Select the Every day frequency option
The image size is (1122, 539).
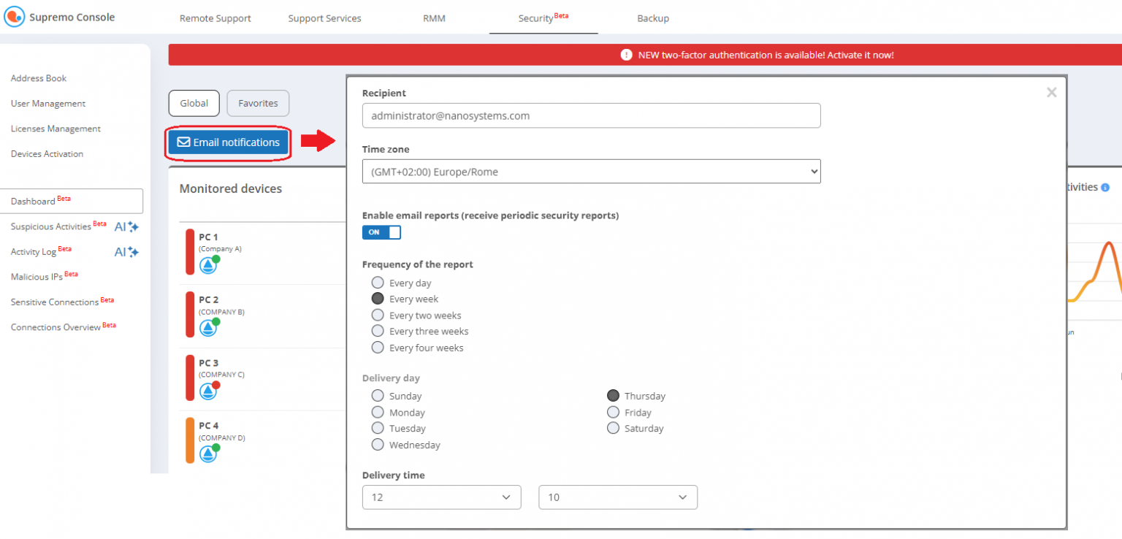tap(378, 283)
